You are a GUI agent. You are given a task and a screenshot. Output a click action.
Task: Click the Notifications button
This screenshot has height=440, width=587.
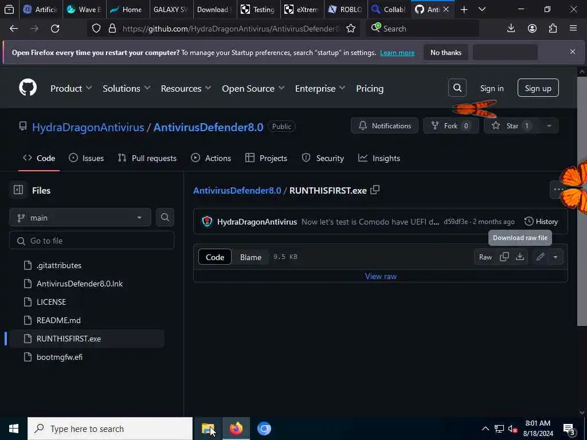385,125
